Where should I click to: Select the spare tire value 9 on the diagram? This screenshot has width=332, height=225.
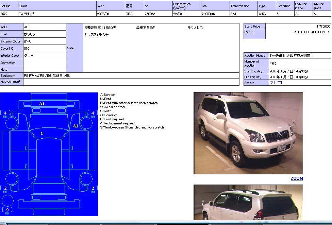click(x=7, y=210)
